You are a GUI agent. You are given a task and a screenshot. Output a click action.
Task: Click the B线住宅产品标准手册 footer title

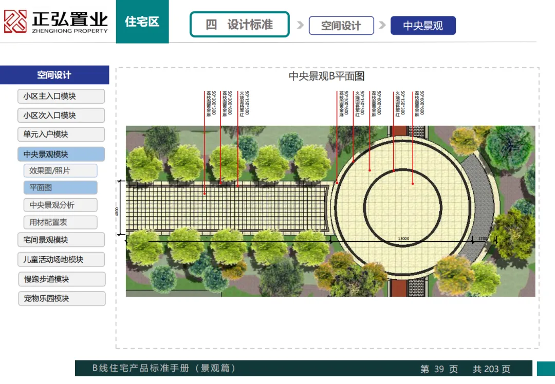(x=164, y=368)
